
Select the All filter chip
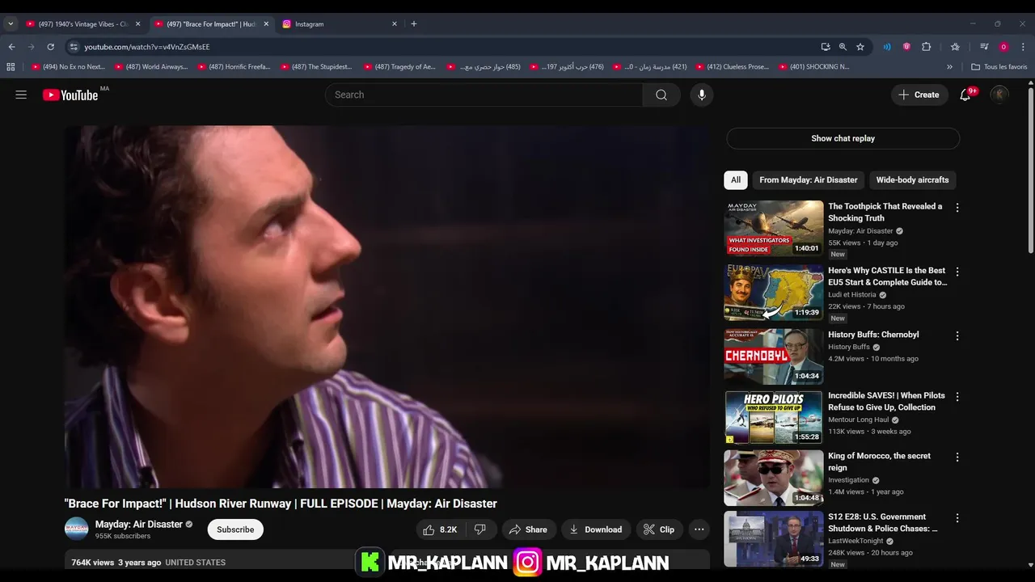tap(736, 179)
